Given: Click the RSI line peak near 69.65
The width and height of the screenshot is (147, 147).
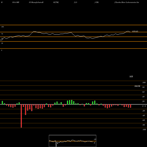Looking at the screenshot, I should tap(128, 31).
